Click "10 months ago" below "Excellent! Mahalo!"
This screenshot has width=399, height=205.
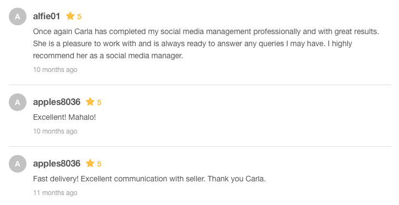click(55, 131)
